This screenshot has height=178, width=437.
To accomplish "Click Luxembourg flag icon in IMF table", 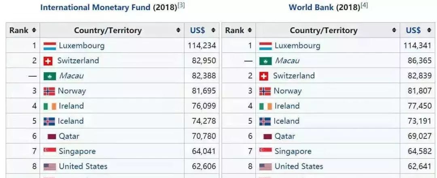I will pyautogui.click(x=50, y=46).
